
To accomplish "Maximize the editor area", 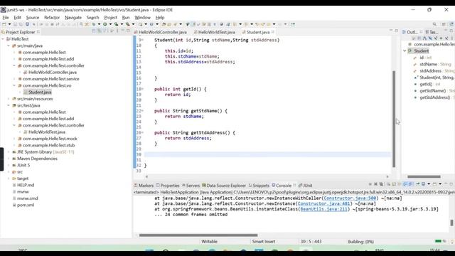I will click(x=397, y=31).
